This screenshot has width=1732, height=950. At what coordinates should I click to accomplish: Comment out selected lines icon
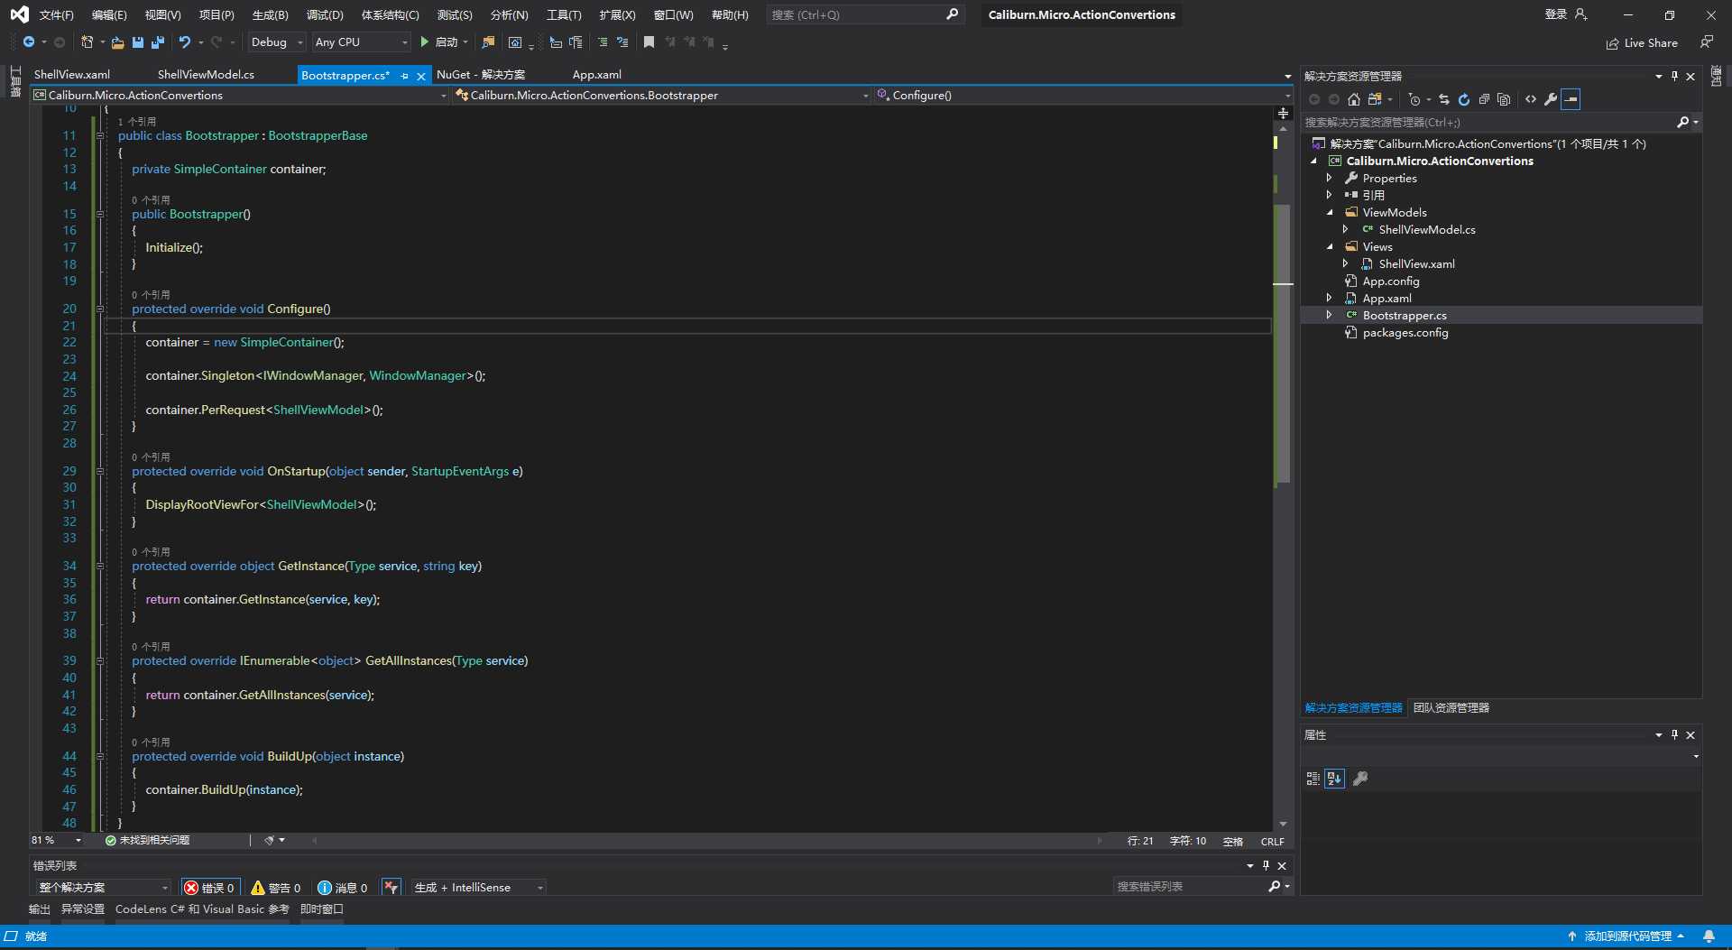pos(603,42)
